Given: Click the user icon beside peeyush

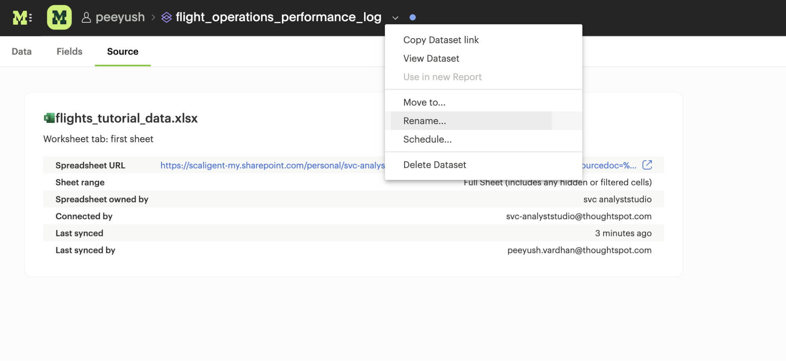Looking at the screenshot, I should pos(86,17).
